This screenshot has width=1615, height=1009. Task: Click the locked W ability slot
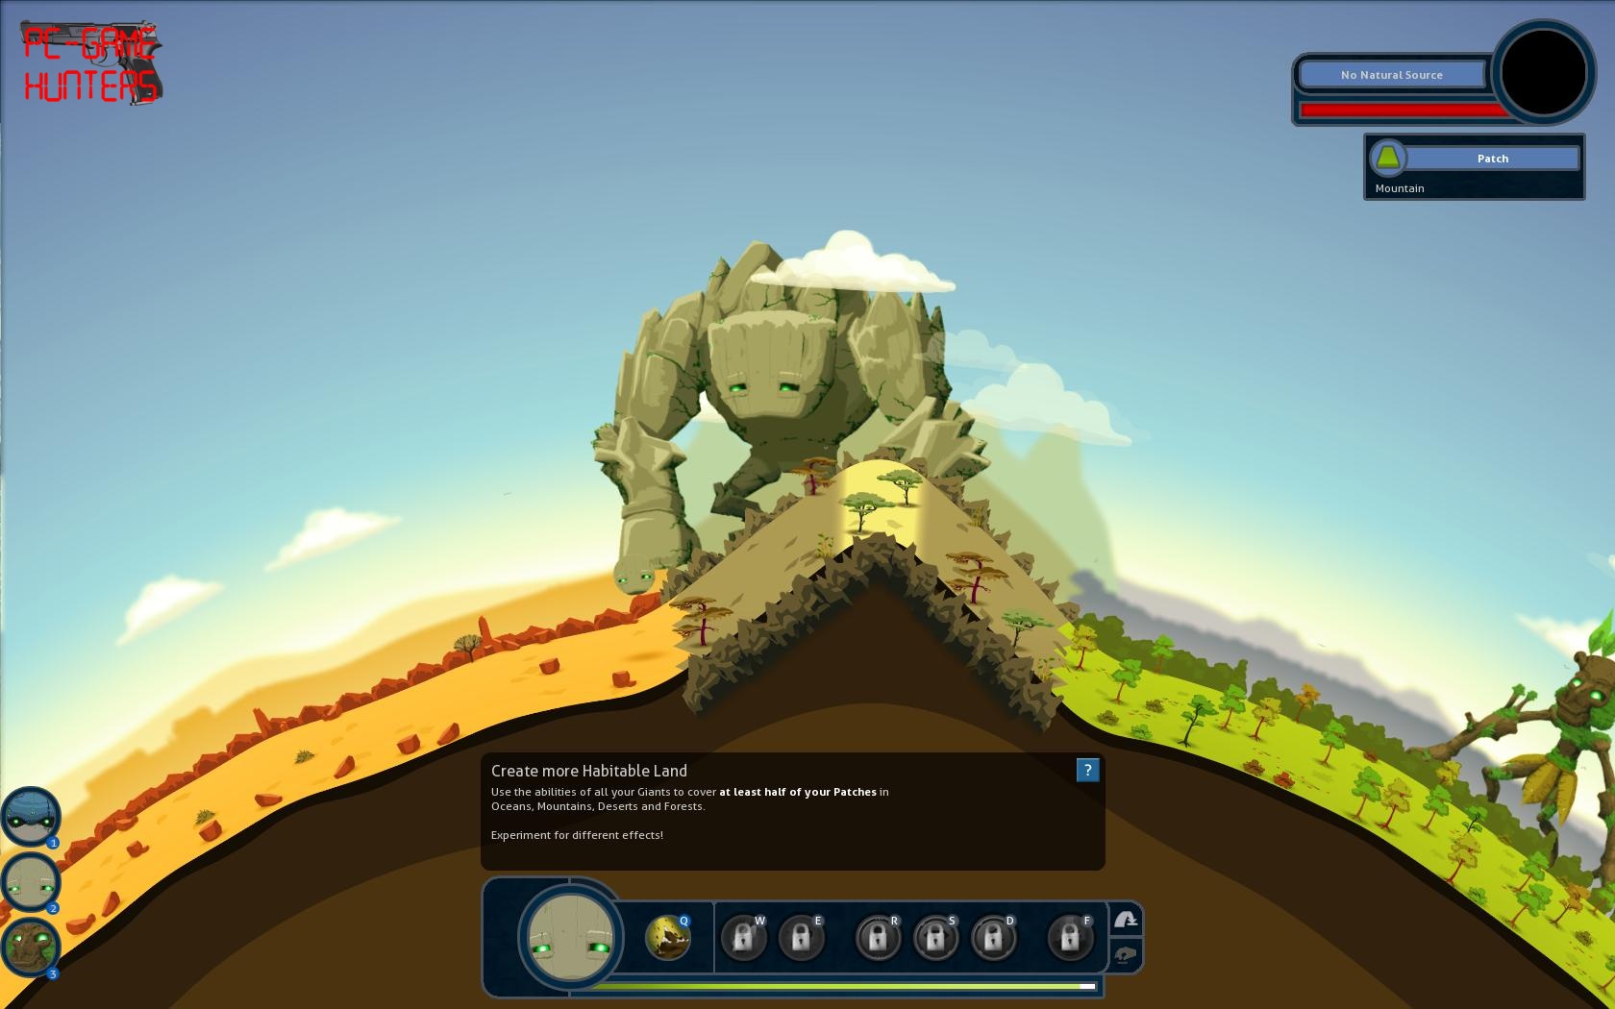pyautogui.click(x=743, y=937)
